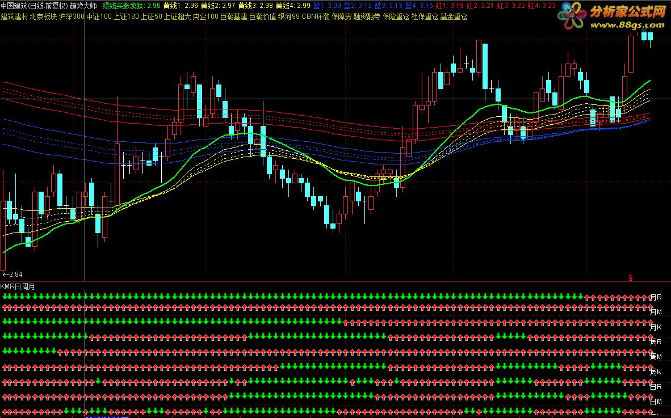Screen dimensions: 671x418
Task: Click the 中国建筑(日线.前复权) chart title
Action: [35, 6]
